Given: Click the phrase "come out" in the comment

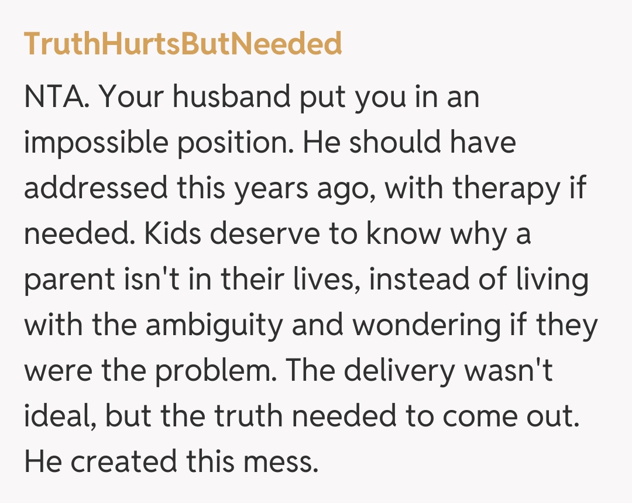Looking at the screenshot, I should coord(511,416).
